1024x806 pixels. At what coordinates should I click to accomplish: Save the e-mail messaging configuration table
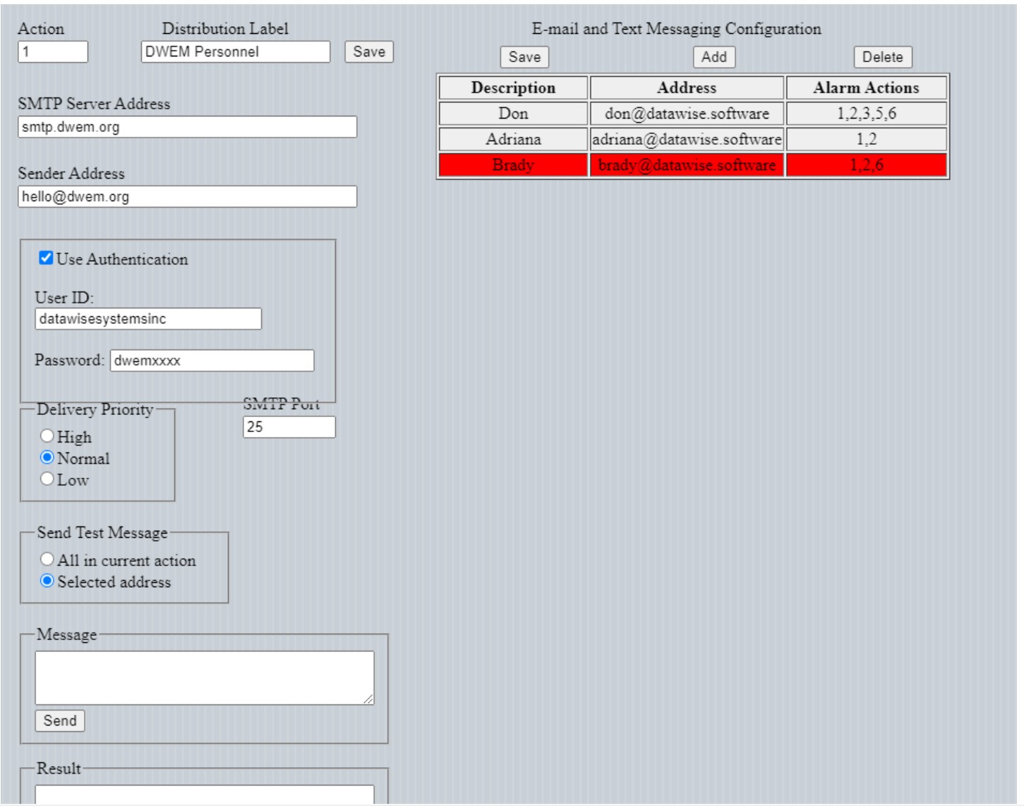(x=524, y=57)
